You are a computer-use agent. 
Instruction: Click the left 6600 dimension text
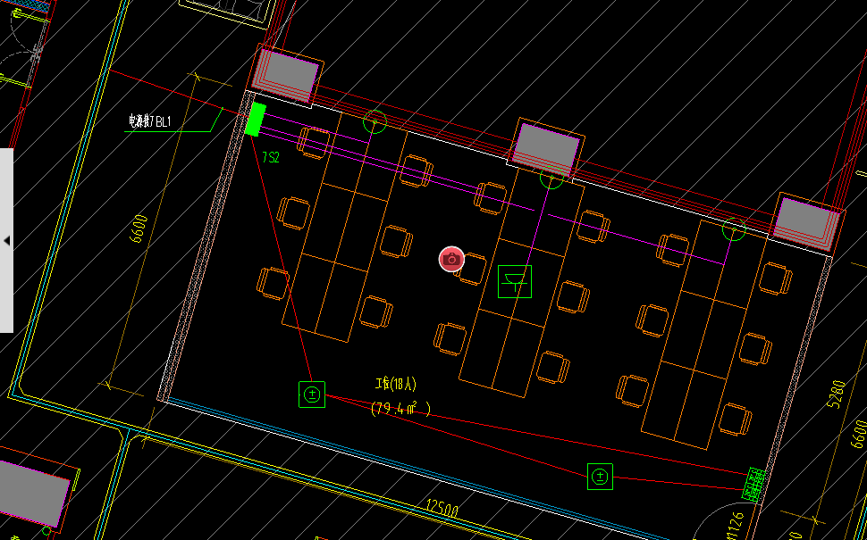(139, 228)
